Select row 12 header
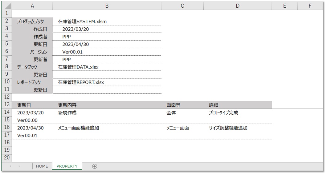This screenshot has width=326, height=174. (7, 97)
